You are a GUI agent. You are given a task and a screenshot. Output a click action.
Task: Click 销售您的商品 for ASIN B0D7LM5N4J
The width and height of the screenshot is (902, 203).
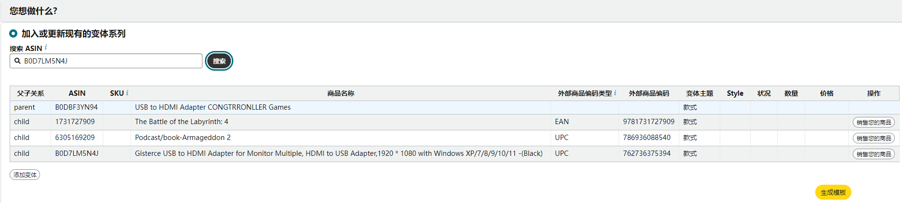point(874,154)
